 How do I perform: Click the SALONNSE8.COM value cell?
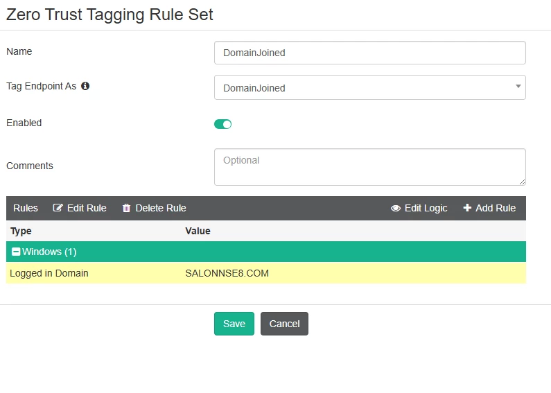pyautogui.click(x=227, y=273)
